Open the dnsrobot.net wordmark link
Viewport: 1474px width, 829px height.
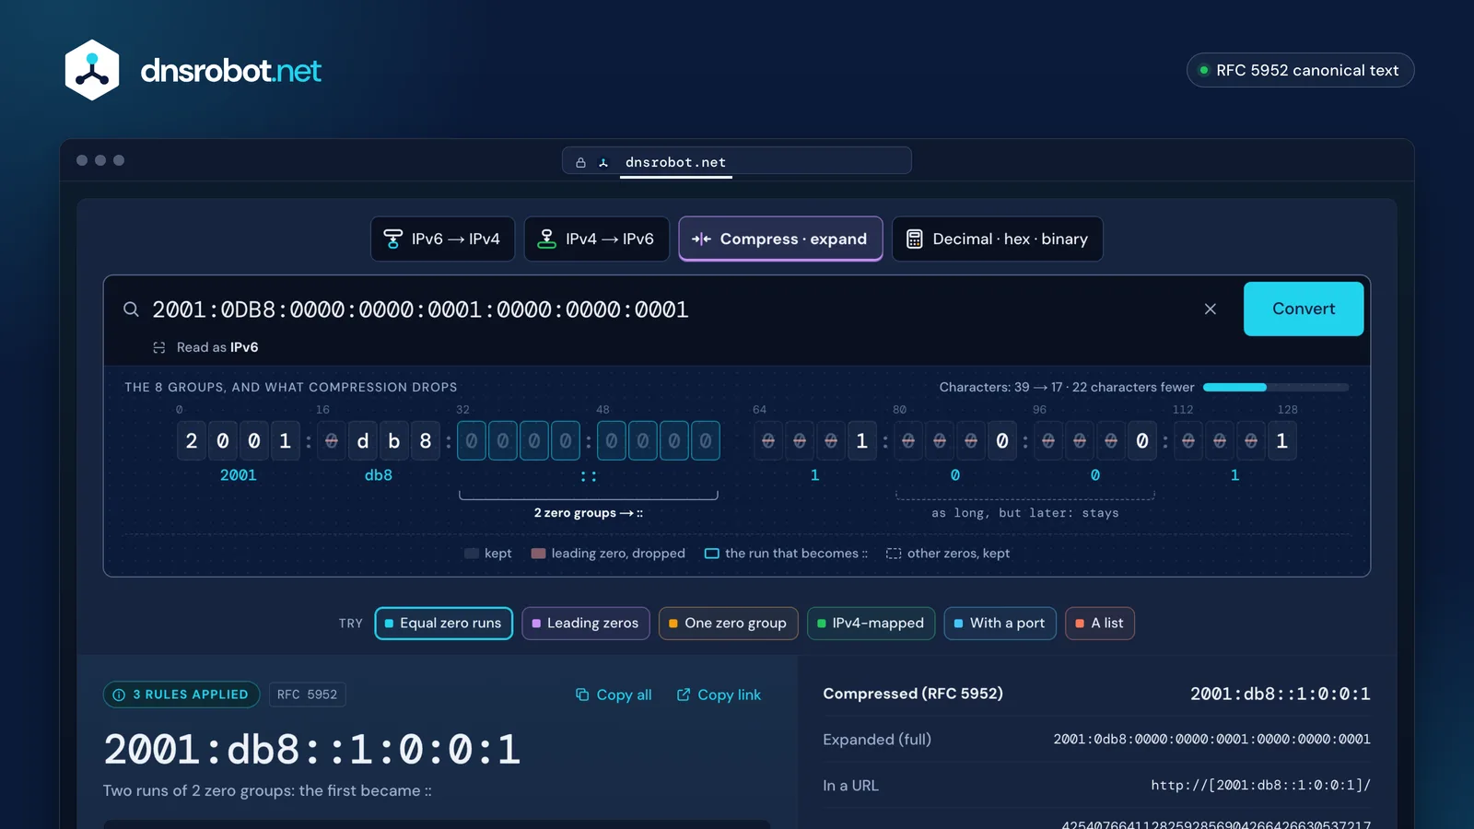point(230,70)
